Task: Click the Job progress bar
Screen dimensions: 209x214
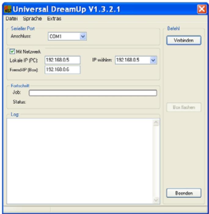Action: [x=93, y=93]
